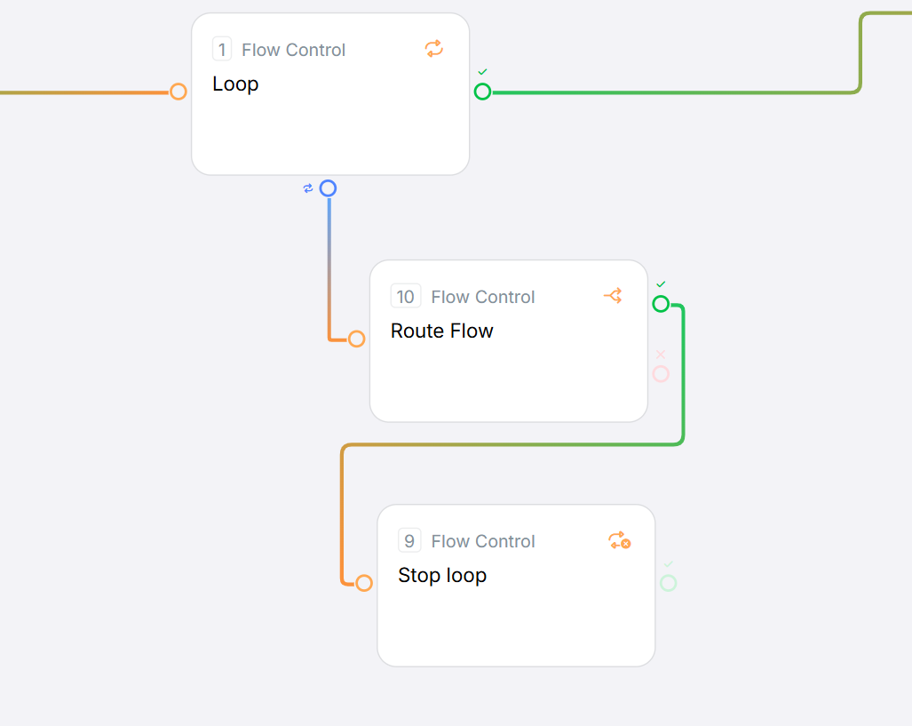Click the step number 9 badge
Image resolution: width=912 pixels, height=726 pixels.
click(x=409, y=541)
